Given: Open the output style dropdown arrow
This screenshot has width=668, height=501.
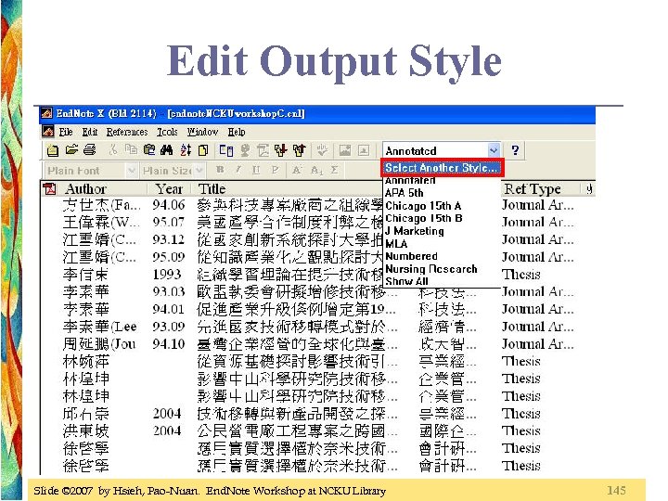Looking at the screenshot, I should tap(494, 150).
